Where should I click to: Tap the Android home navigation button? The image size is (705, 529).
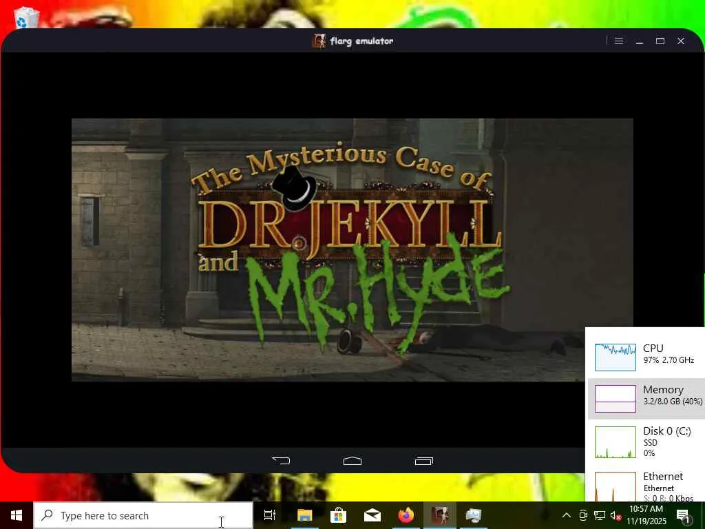tap(352, 461)
